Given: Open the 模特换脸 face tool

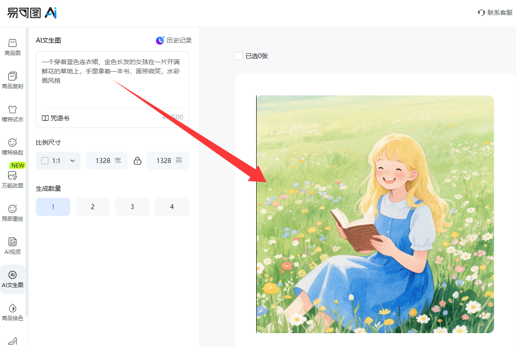Looking at the screenshot, I should tap(13, 147).
